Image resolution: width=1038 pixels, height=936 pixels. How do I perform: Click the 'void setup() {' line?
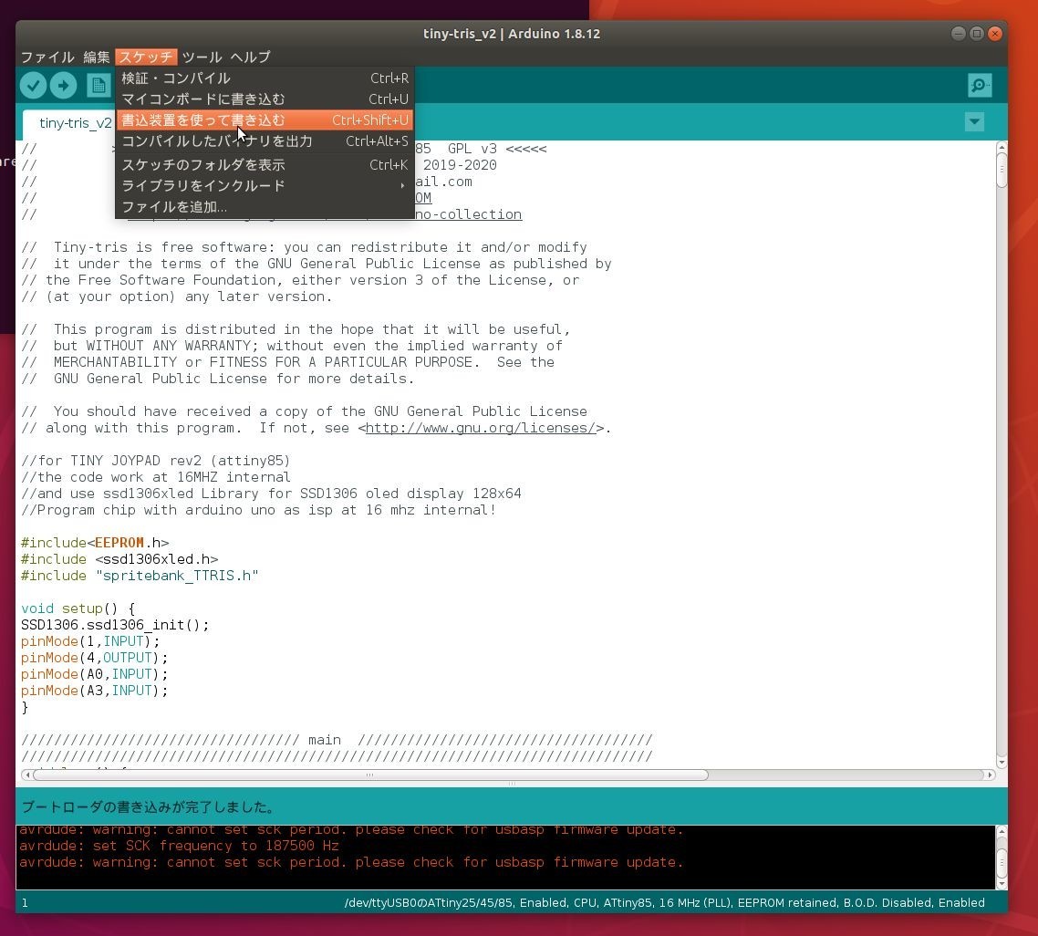[78, 608]
